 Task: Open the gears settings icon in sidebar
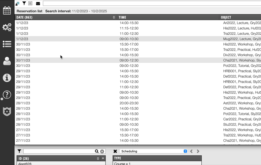7,27
